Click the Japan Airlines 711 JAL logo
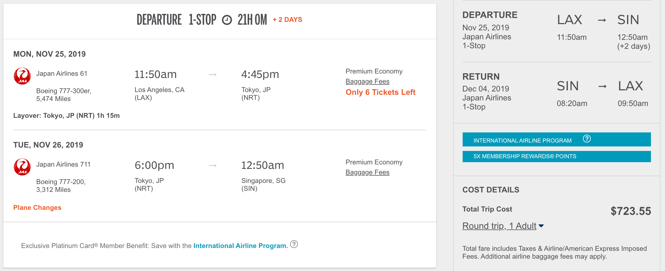The image size is (665, 271). [22, 167]
